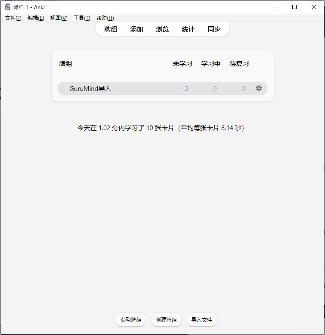Click today's study summary text
The width and height of the screenshot is (325, 335).
click(x=161, y=128)
